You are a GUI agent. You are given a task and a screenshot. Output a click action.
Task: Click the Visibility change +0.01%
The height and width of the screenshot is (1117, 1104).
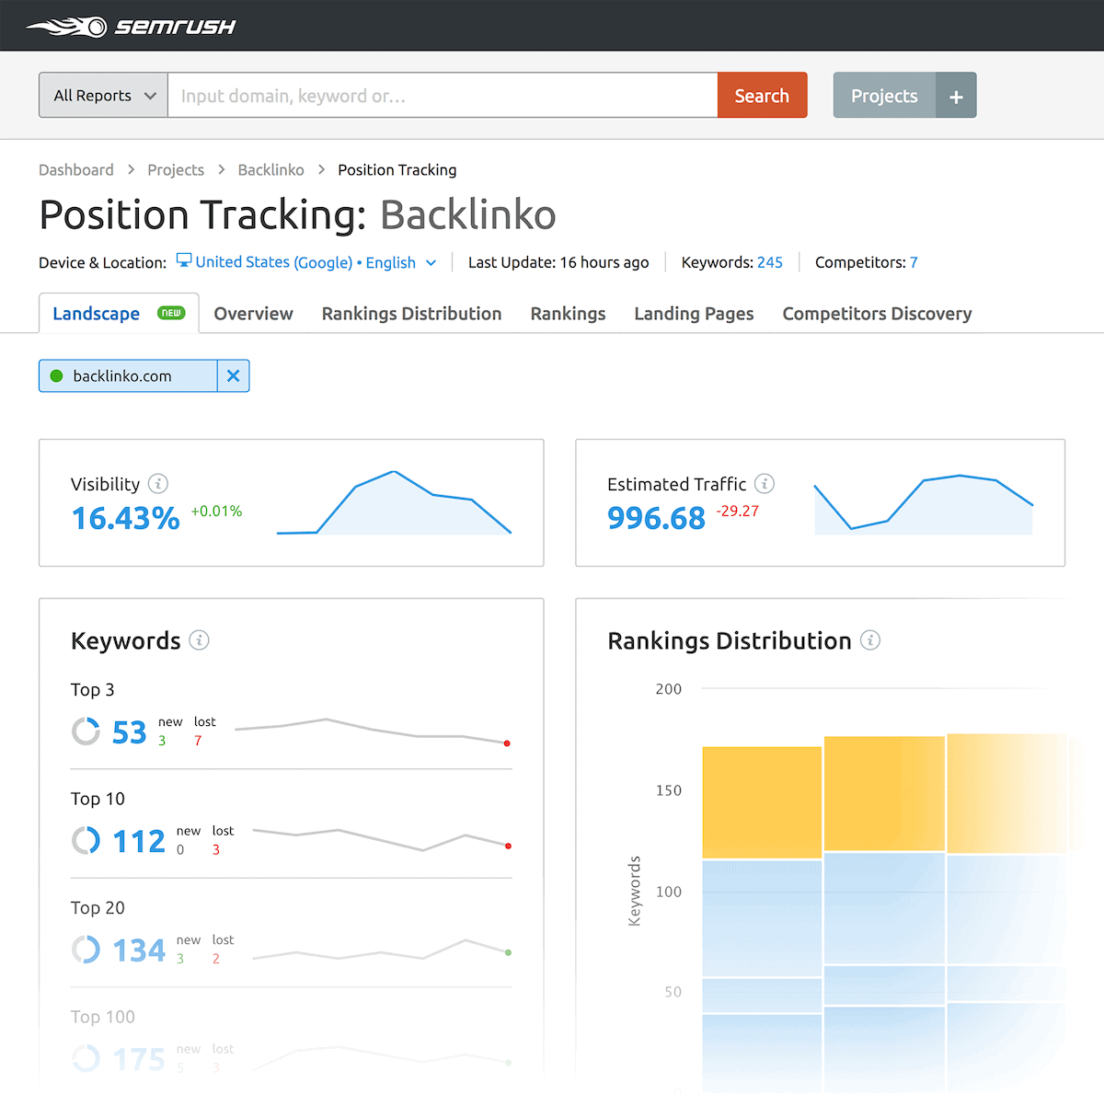tap(216, 511)
